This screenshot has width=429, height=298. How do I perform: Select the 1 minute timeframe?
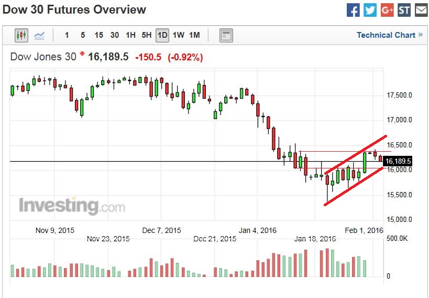click(x=67, y=36)
